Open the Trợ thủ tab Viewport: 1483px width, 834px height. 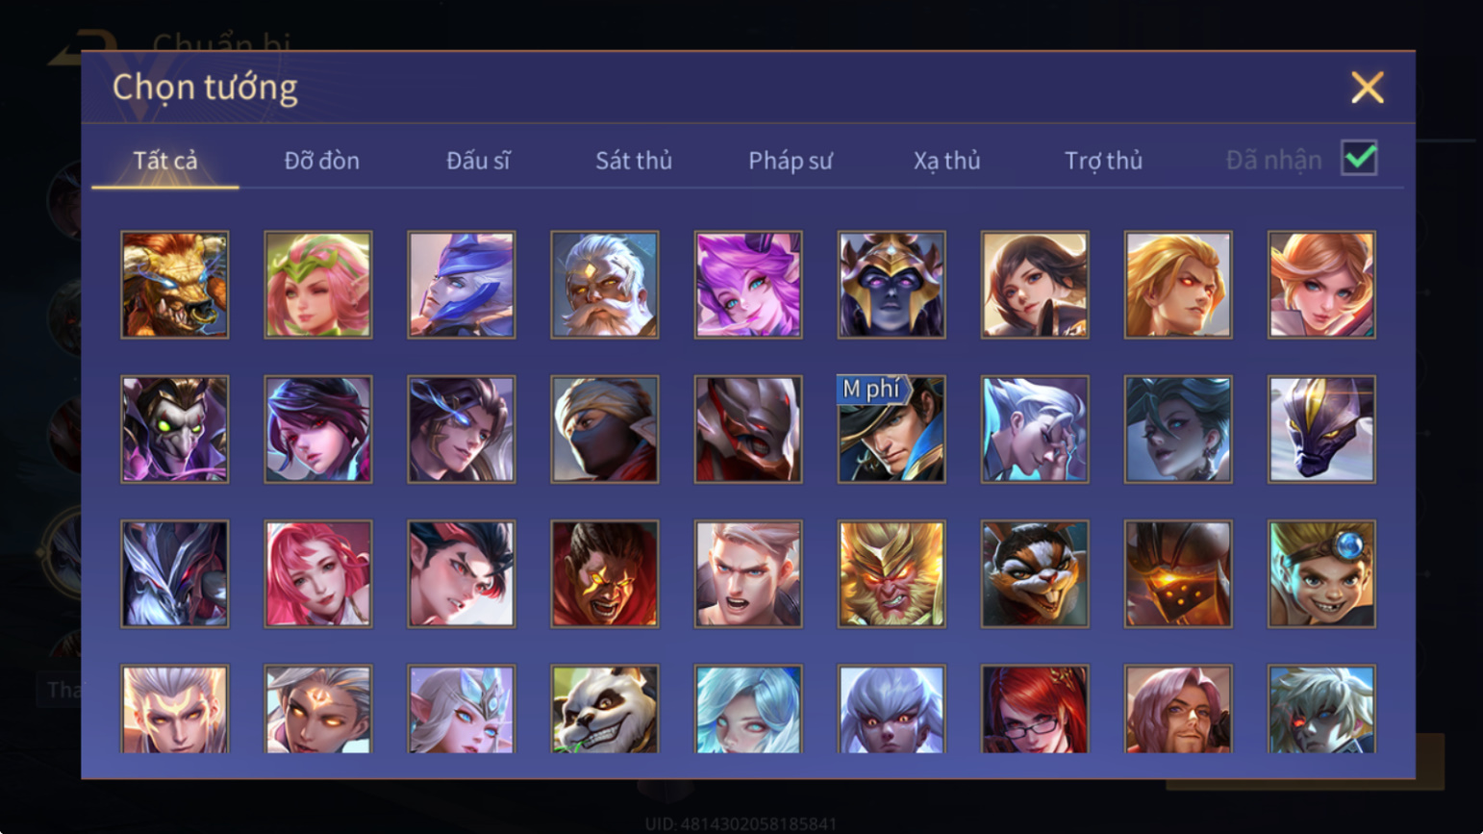tap(1103, 161)
